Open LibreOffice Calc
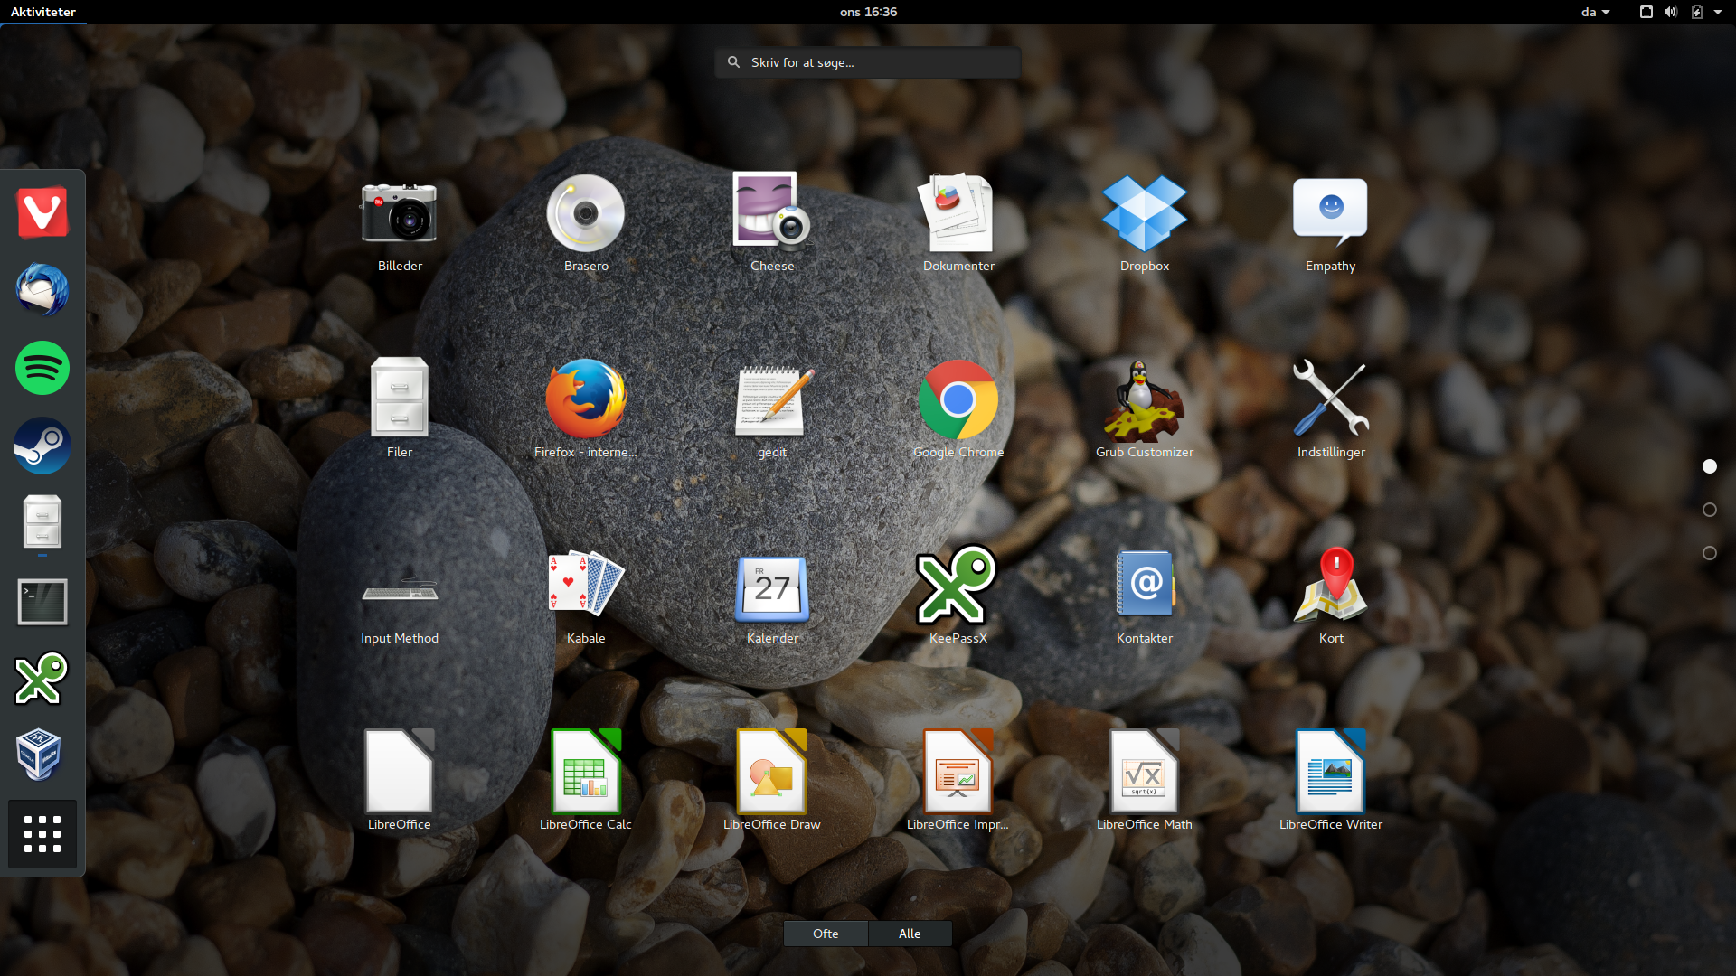This screenshot has height=976, width=1736. (586, 782)
